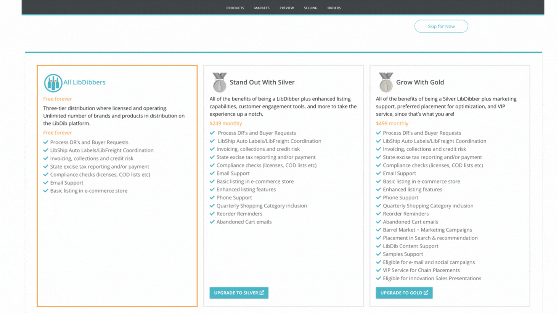This screenshot has width=557, height=313.
Task: Check the Abandoned Cart emails item in Gold column
Action: click(410, 222)
